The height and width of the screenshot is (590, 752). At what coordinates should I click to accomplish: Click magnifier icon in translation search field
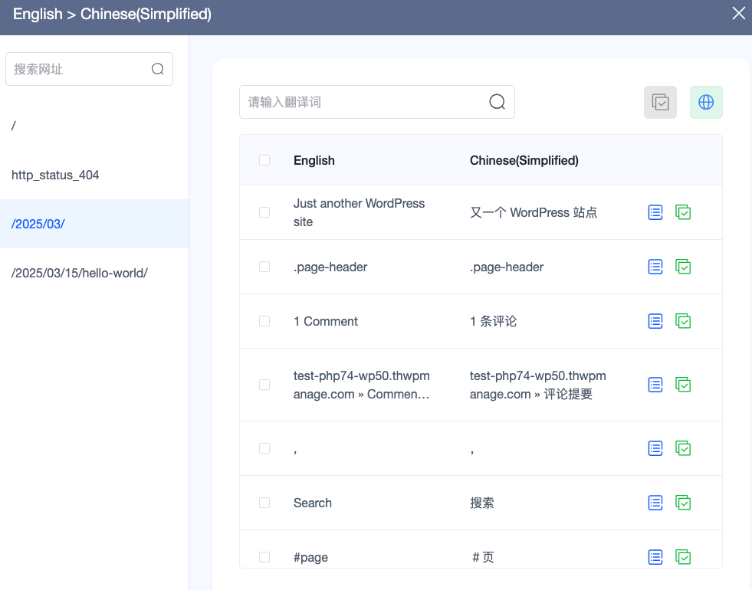tap(497, 102)
